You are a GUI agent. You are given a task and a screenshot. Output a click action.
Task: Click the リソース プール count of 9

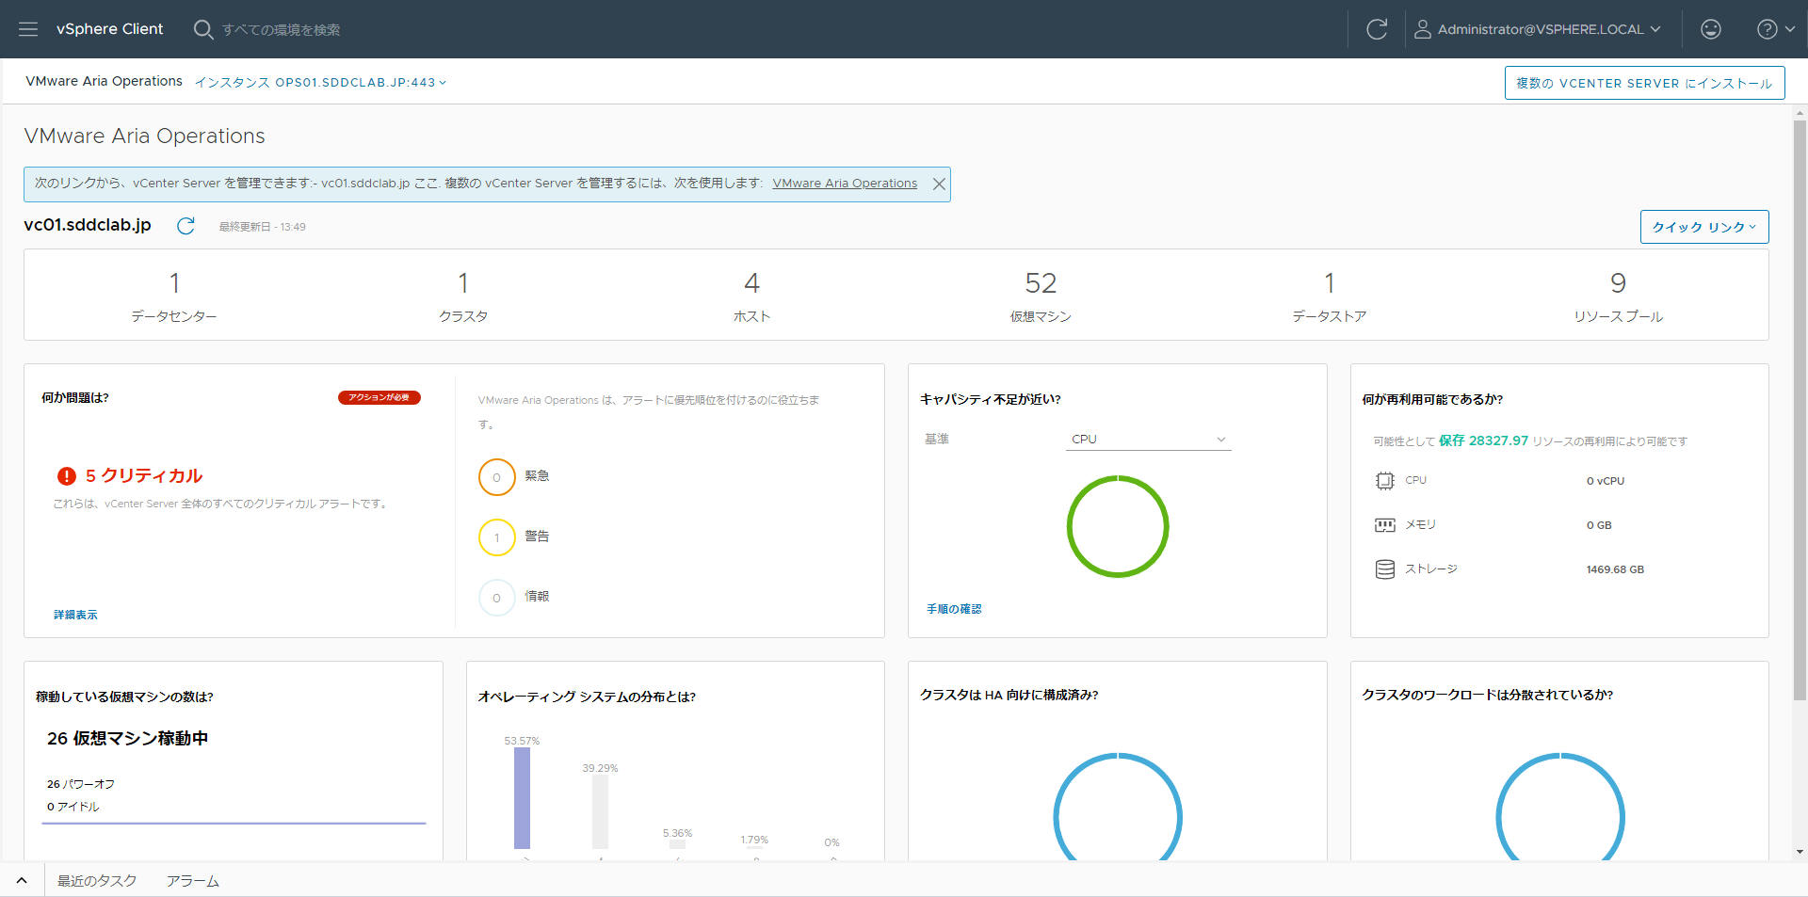pos(1618,283)
